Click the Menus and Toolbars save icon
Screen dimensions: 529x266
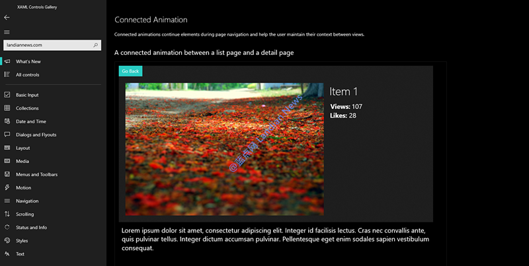click(7, 174)
